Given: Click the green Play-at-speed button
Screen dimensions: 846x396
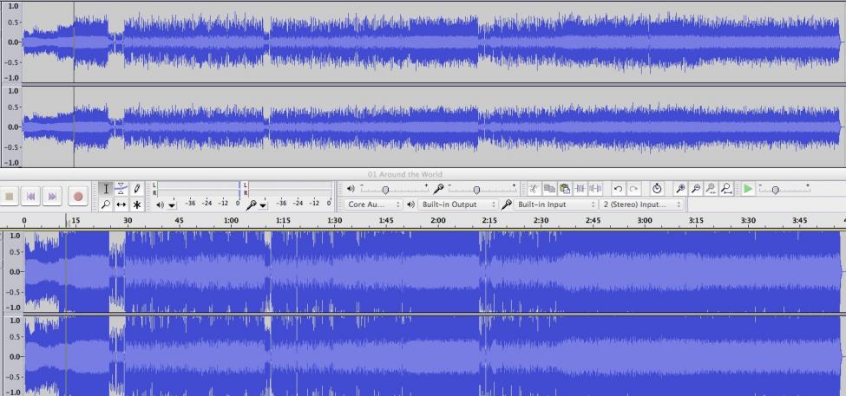Looking at the screenshot, I should point(748,189).
